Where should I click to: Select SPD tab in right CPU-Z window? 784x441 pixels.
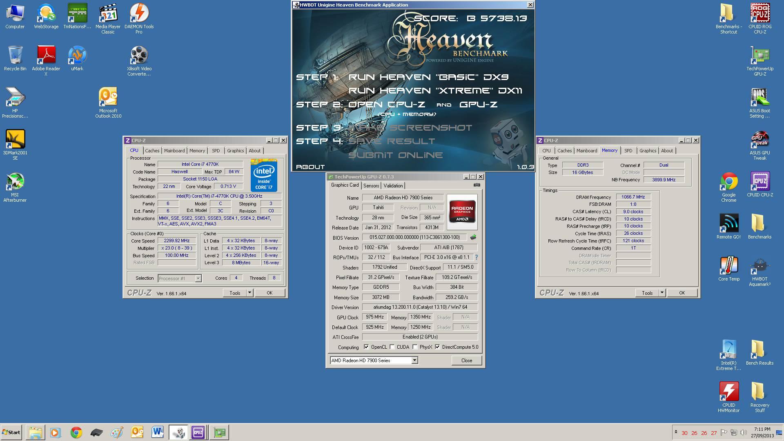(x=628, y=151)
